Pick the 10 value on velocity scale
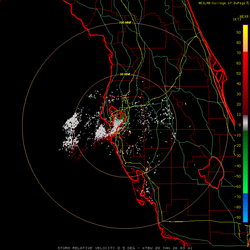250x250 pixels. click(x=239, y=115)
